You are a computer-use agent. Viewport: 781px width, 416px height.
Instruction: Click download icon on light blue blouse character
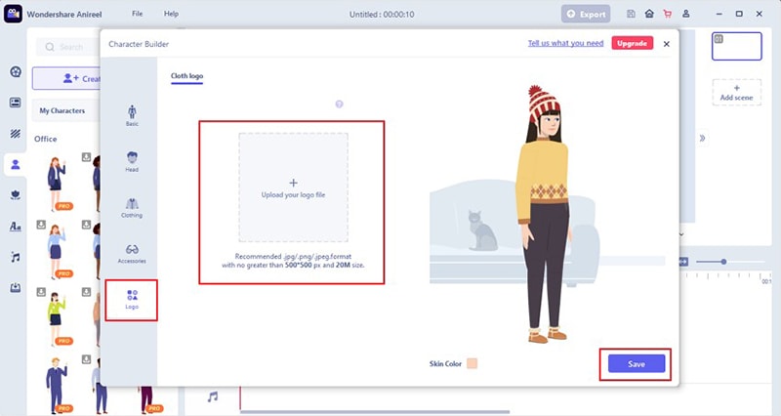click(41, 225)
